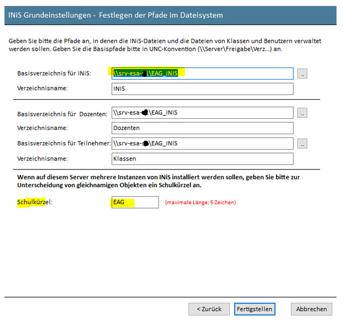The height and width of the screenshot is (326, 343).
Task: Go back with the Zurück button
Action: (x=209, y=309)
